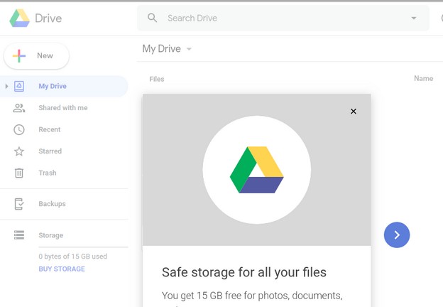Image resolution: width=443 pixels, height=307 pixels.
Task: Click the colorful plus icon
Action: pos(19,55)
